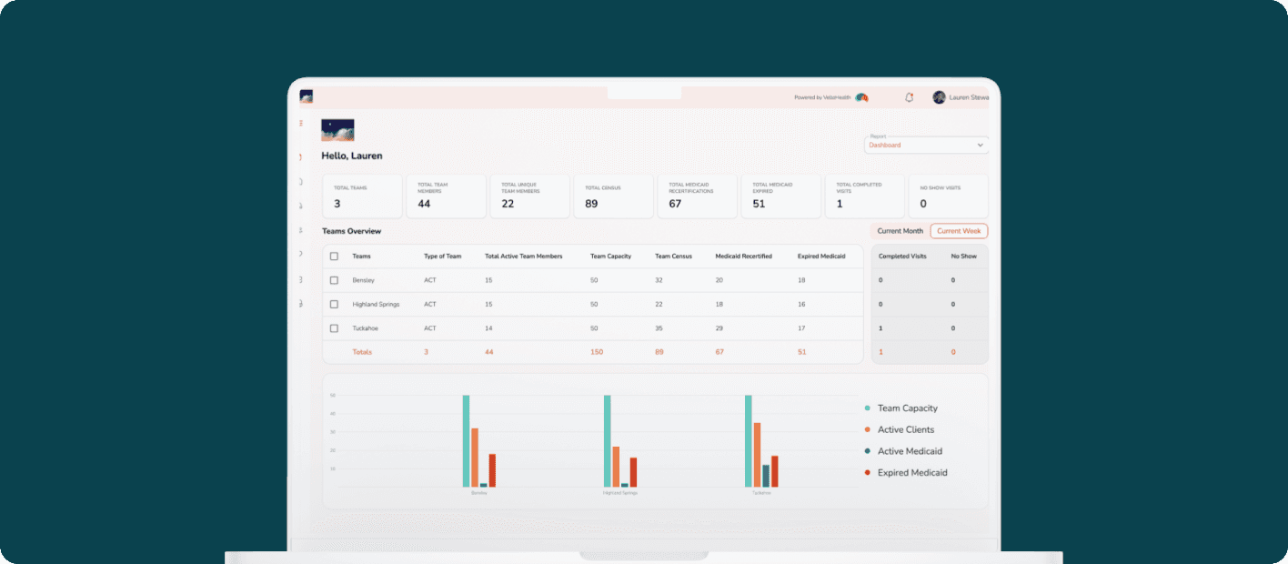This screenshot has width=1288, height=564.
Task: Click the teal Team Capacity bar for Bensley
Action: [x=467, y=441]
